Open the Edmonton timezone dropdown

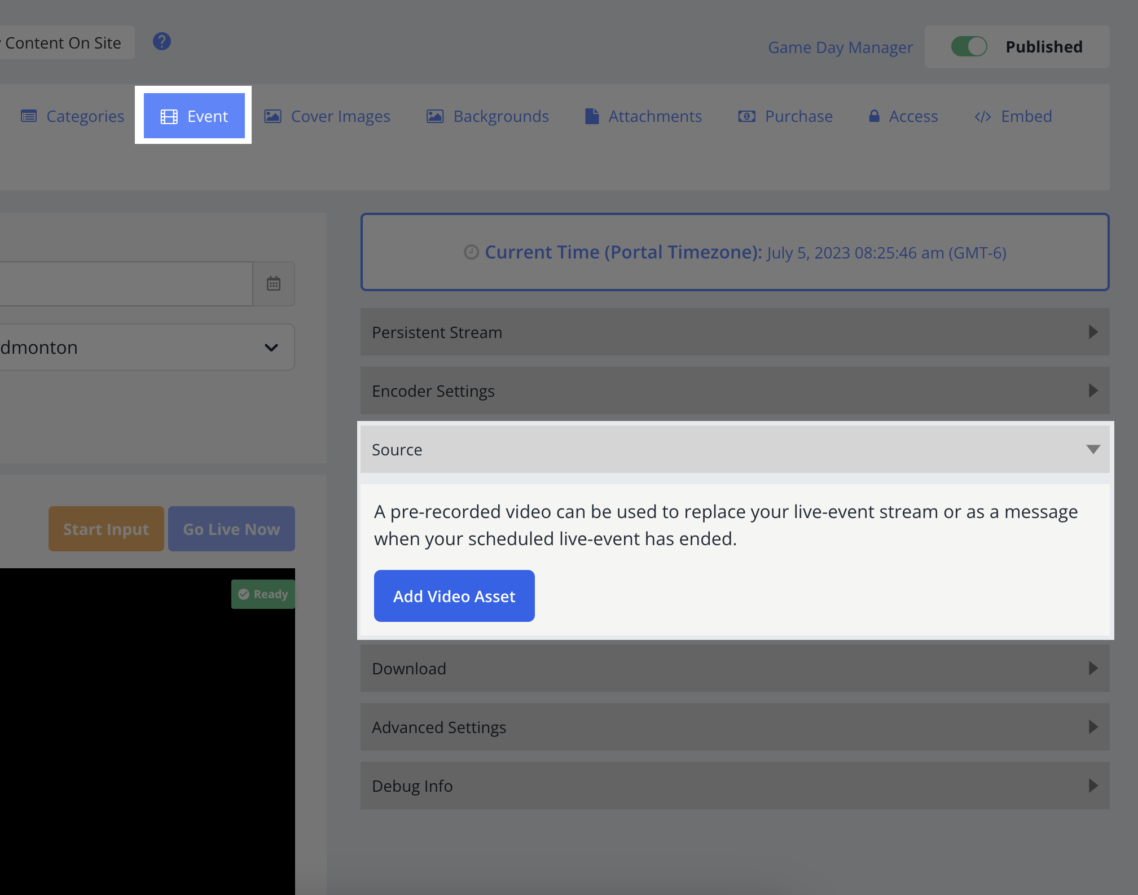[146, 348]
